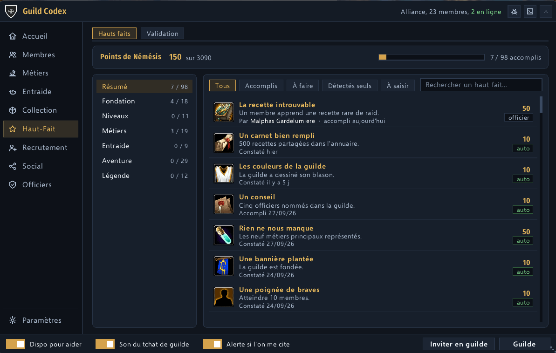
Task: Select the Résumé category
Action: click(x=144, y=87)
